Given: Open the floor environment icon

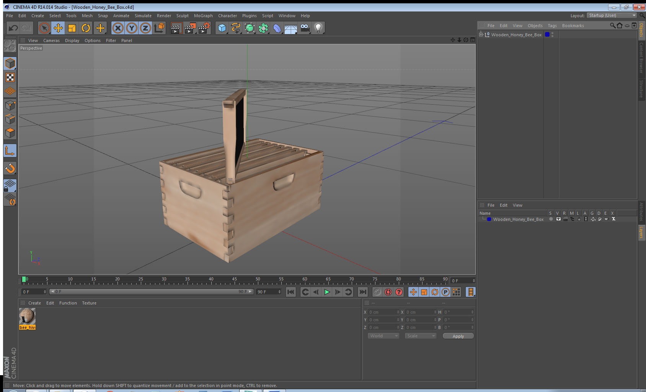Looking at the screenshot, I should coord(291,28).
